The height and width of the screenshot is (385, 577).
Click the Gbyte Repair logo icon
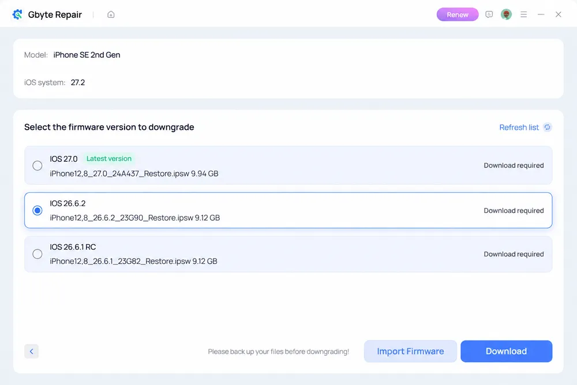coord(17,14)
